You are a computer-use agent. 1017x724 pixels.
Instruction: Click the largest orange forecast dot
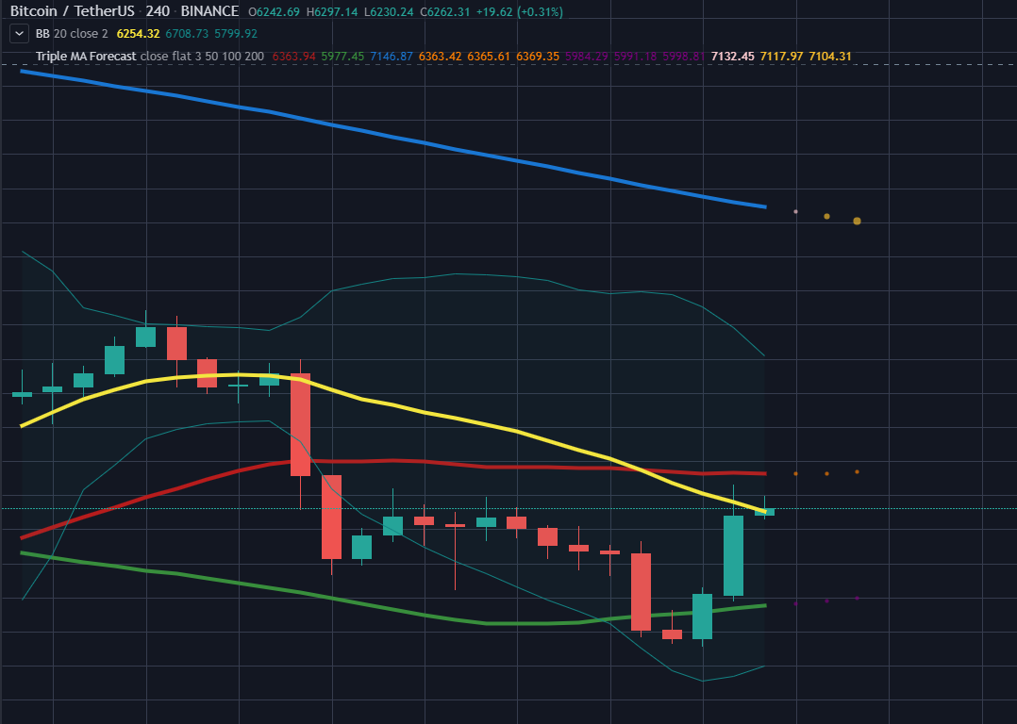(x=857, y=221)
